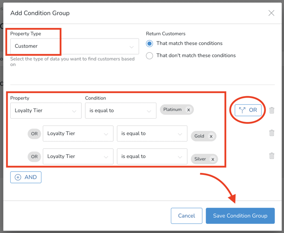This screenshot has width=284, height=233.
Task: Cancel the condition group dialog
Action: coord(187,216)
